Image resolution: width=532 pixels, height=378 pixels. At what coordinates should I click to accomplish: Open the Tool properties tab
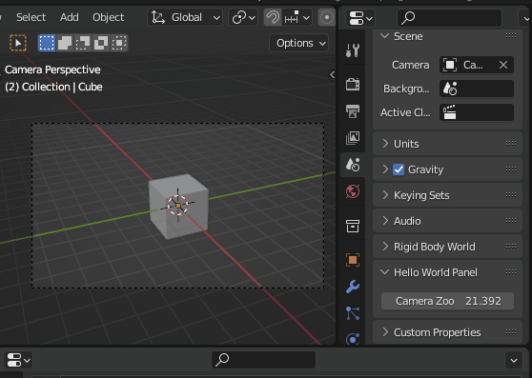coord(353,50)
